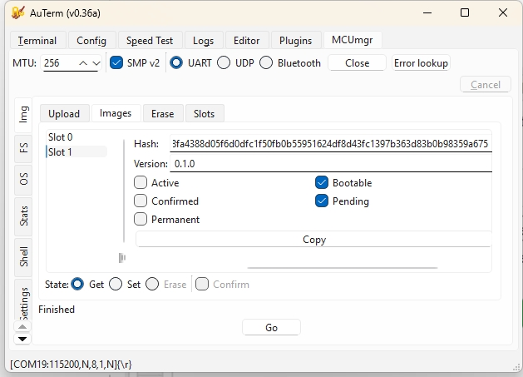Choose the Set state radio button
Image resolution: width=523 pixels, height=377 pixels.
pos(116,285)
